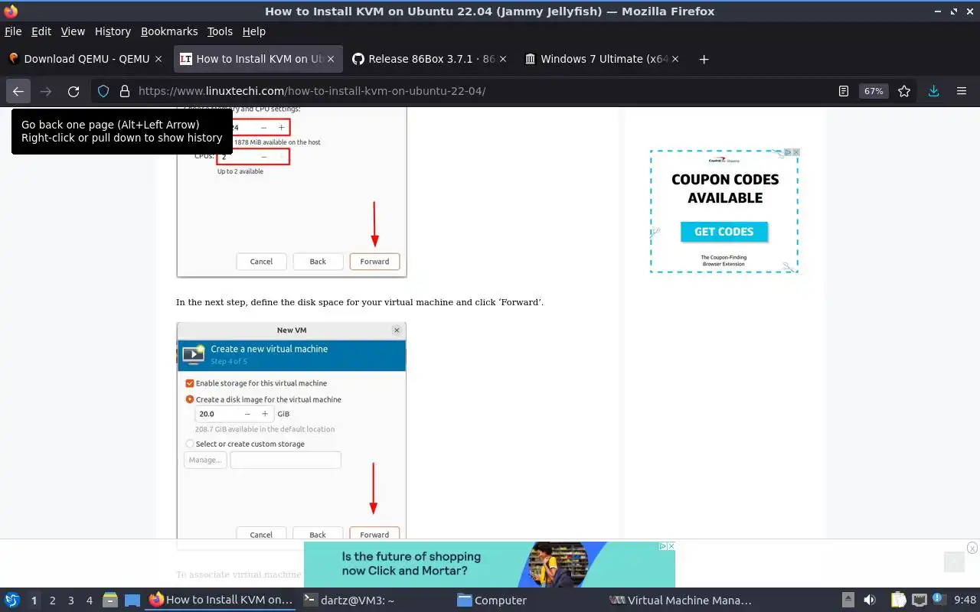Open the Firefox hamburger application menu
Viewport: 980px width, 612px height.
(x=962, y=91)
